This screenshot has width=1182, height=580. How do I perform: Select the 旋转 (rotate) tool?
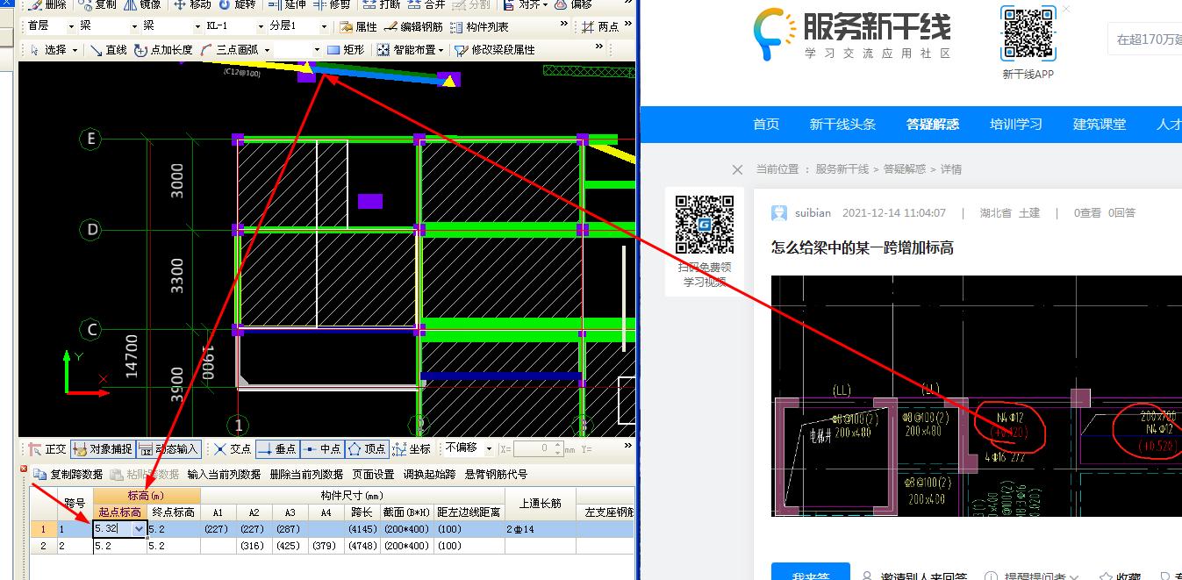coord(236,4)
